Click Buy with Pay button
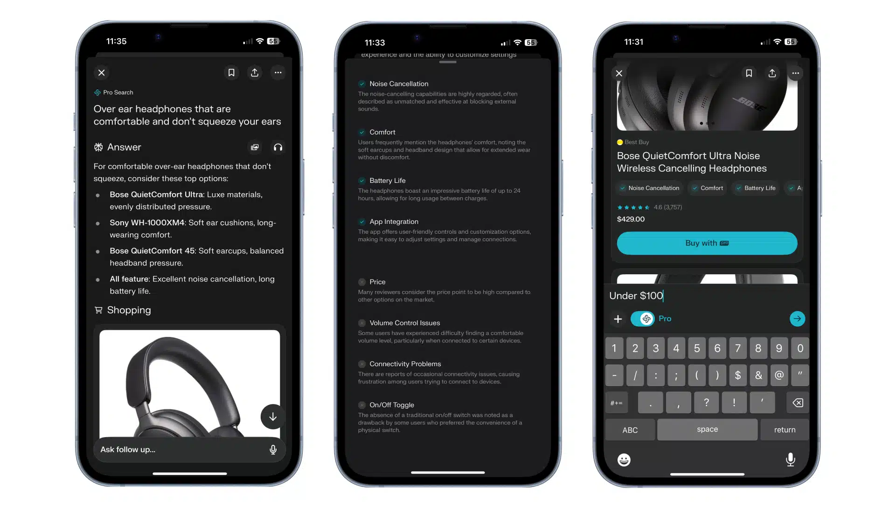 click(707, 243)
